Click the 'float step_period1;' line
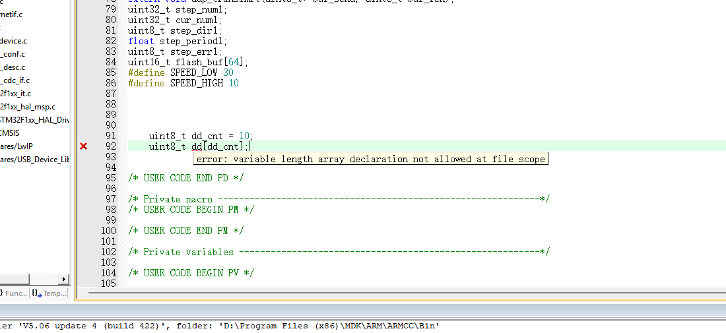 coord(178,41)
